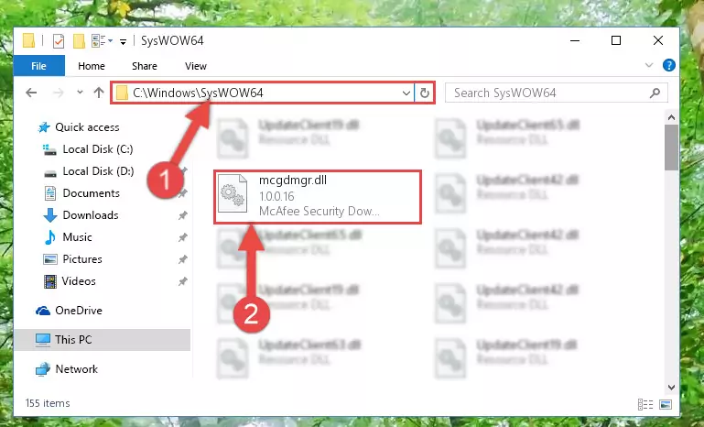The height and width of the screenshot is (427, 704).
Task: Open the Recent locations dropdown arrow
Action: click(x=80, y=93)
